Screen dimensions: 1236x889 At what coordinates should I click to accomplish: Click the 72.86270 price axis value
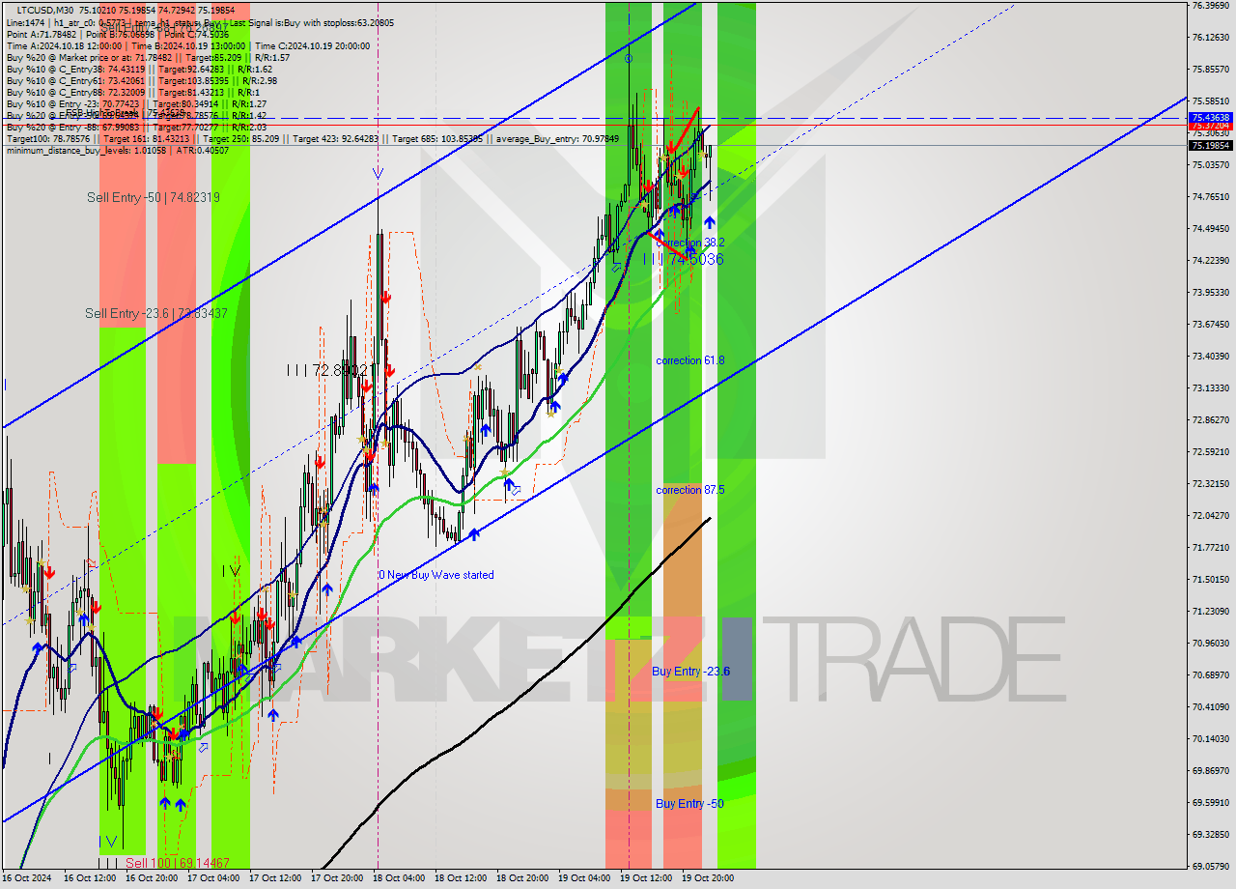pos(1210,420)
